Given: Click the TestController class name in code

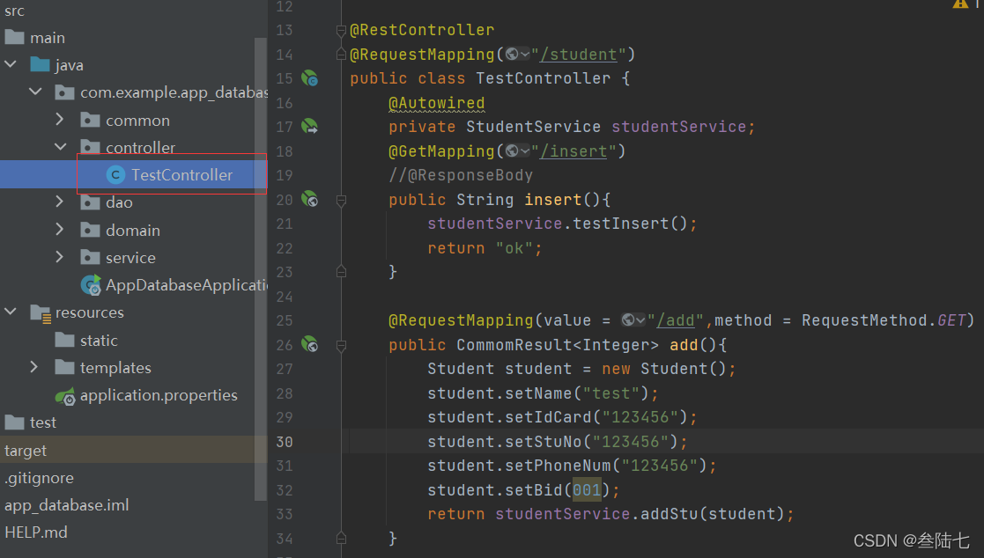Looking at the screenshot, I should (x=543, y=78).
